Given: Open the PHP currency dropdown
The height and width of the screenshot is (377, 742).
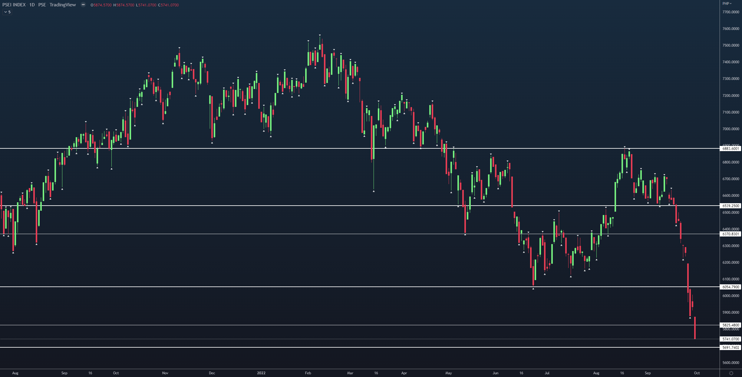Looking at the screenshot, I should point(727,4).
